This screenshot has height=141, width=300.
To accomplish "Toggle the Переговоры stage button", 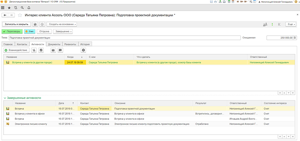I will (12, 31).
